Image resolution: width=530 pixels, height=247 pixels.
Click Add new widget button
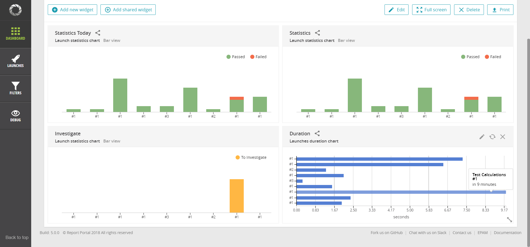(x=72, y=10)
